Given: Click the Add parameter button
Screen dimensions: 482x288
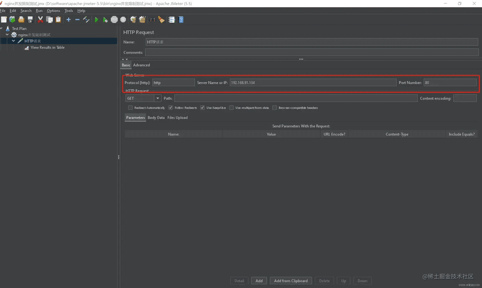Looking at the screenshot, I should 259,281.
